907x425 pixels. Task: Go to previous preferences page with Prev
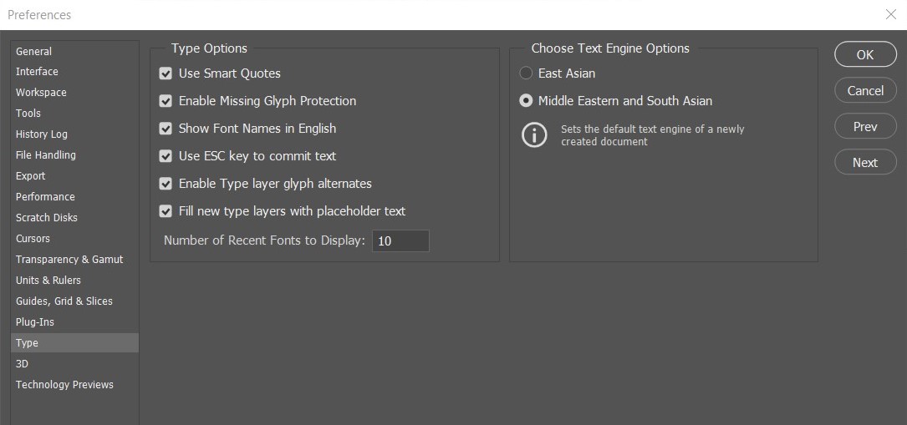(865, 127)
